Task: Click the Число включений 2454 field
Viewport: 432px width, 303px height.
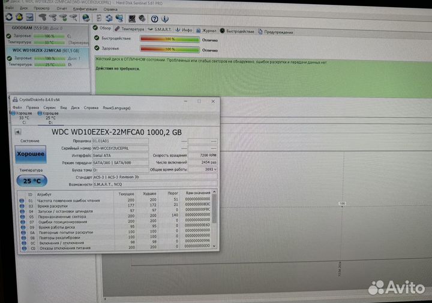Action: tap(203, 162)
